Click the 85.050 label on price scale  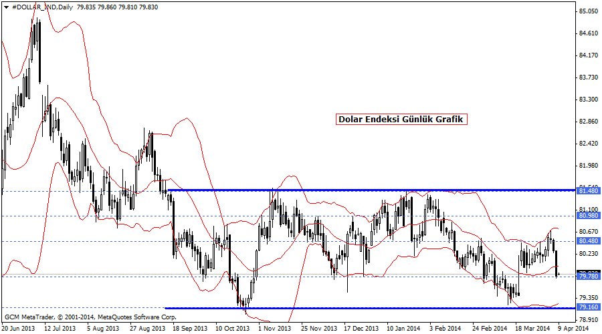coord(588,11)
